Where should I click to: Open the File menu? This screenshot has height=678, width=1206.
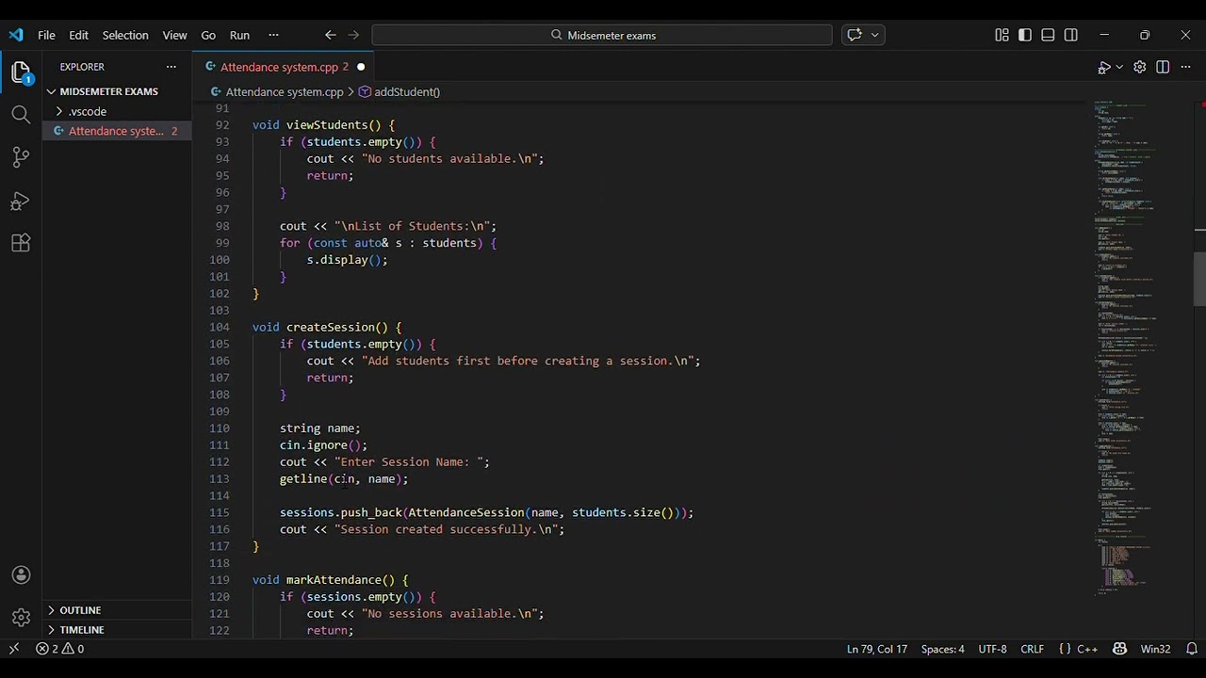click(x=46, y=35)
